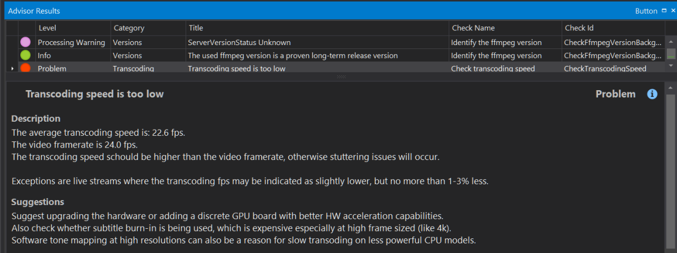Select the ServerVersionStatus Unknown row
This screenshot has width=677, height=253.
[x=239, y=42]
